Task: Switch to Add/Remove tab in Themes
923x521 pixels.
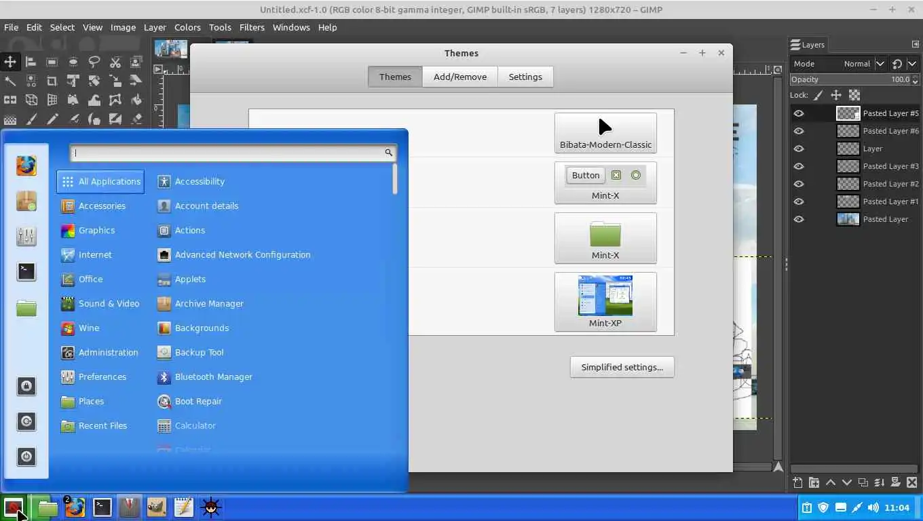Action: (460, 77)
